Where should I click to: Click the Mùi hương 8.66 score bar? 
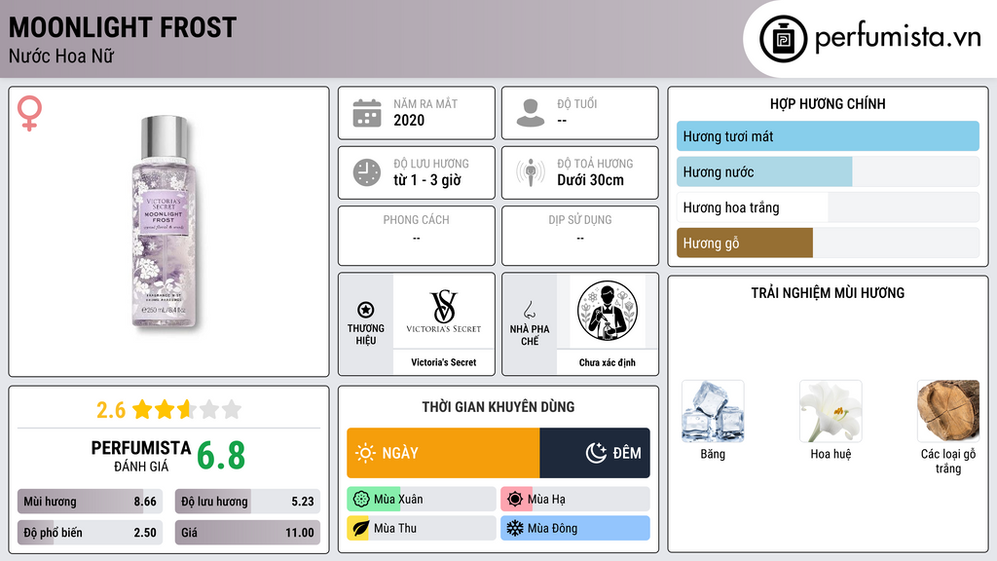click(x=90, y=502)
